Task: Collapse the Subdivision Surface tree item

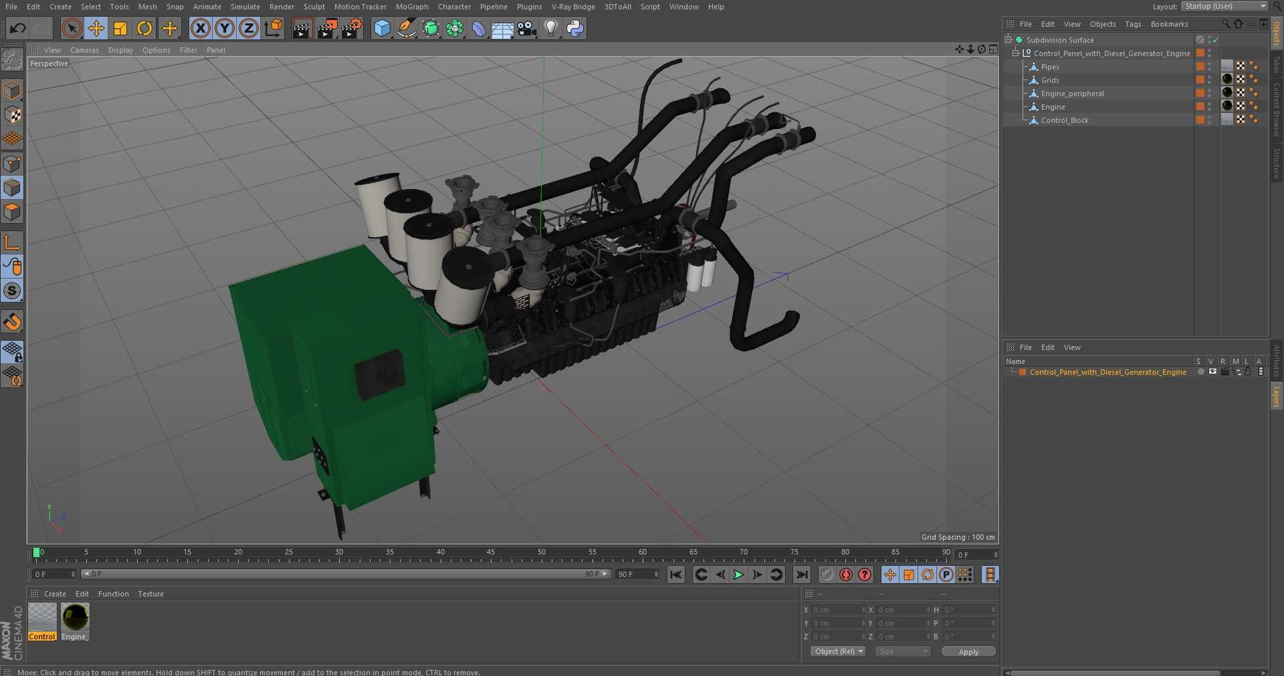Action: [x=1008, y=40]
